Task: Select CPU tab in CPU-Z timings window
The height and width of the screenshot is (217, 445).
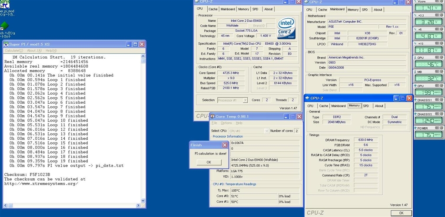Action: coord(310,106)
